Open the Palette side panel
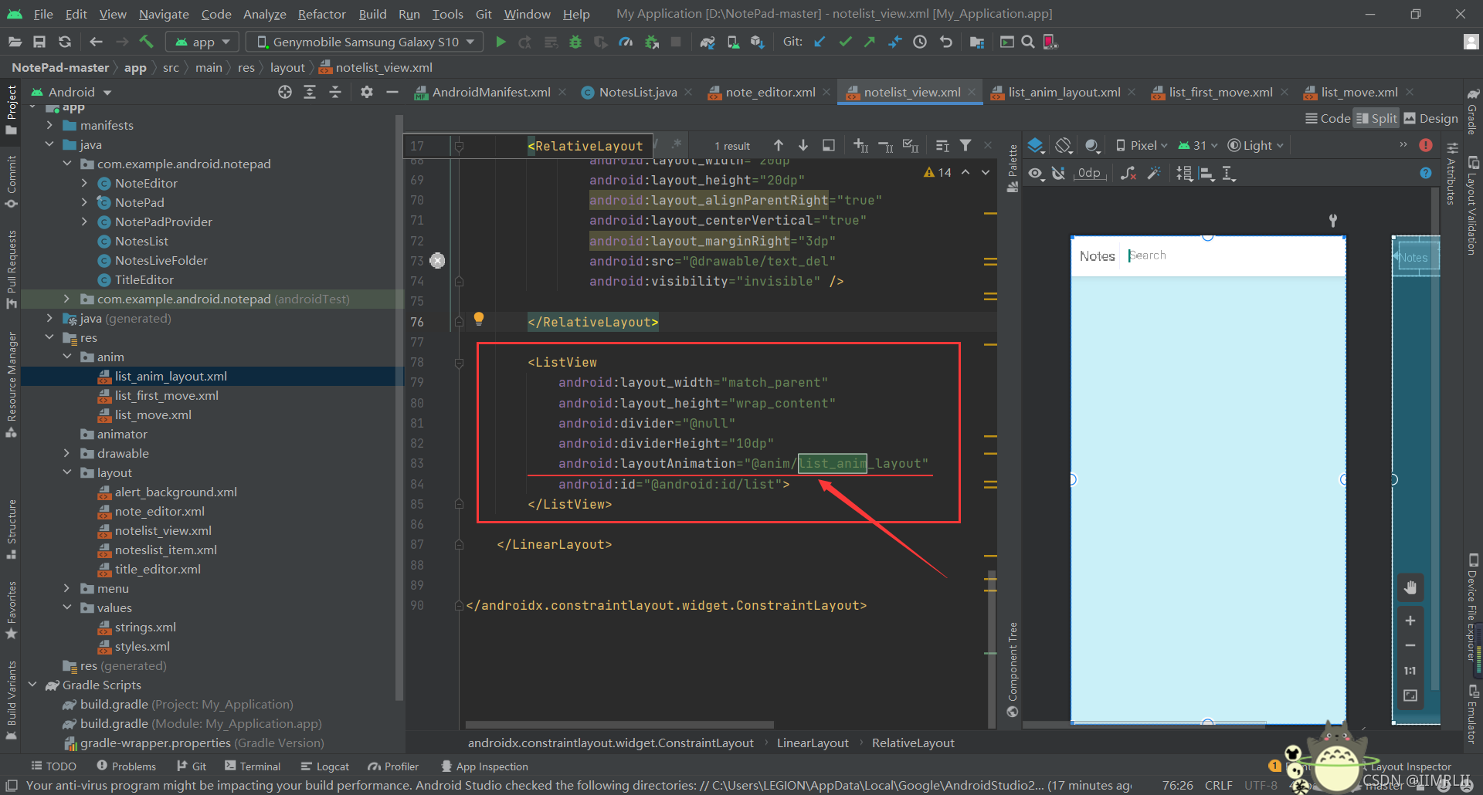Screen dimensions: 1483x795 pos(1013,168)
